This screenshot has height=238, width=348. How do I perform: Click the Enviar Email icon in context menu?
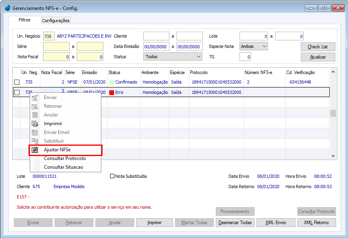(x=35, y=132)
